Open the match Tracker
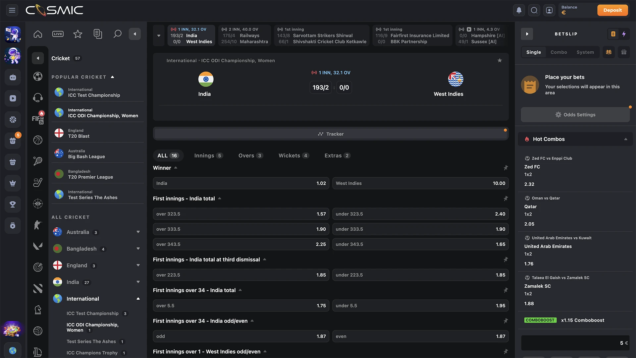 [x=331, y=134]
